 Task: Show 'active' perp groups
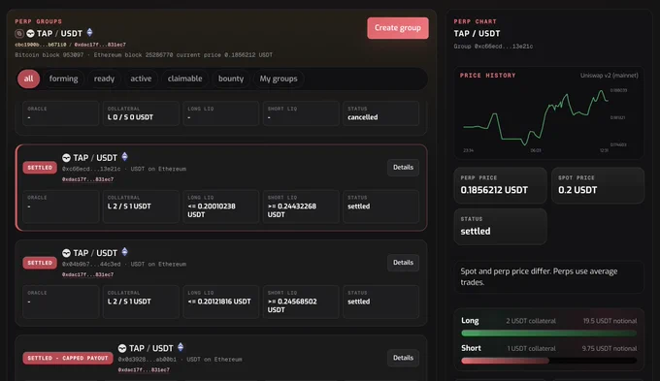point(141,79)
